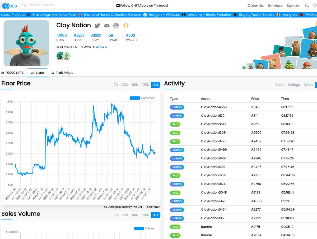Screen dimensions: 317x239
Task: Set Floor Price range to 120D
Action: pos(146,84)
